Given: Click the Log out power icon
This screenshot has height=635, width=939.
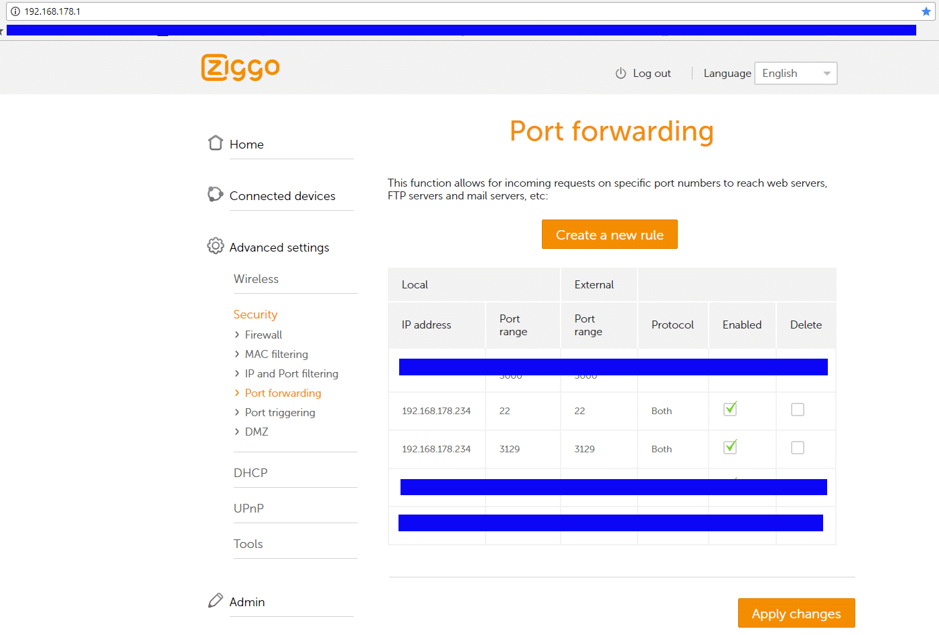Looking at the screenshot, I should point(621,74).
